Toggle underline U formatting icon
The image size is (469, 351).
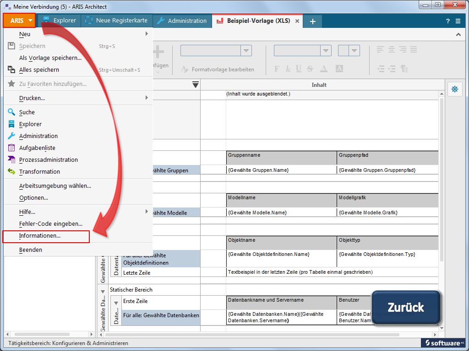[x=299, y=69]
